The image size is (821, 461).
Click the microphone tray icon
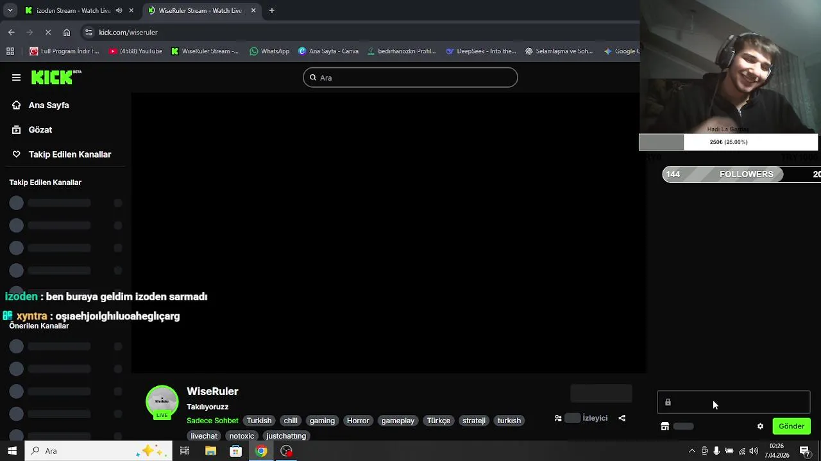pyautogui.click(x=716, y=451)
